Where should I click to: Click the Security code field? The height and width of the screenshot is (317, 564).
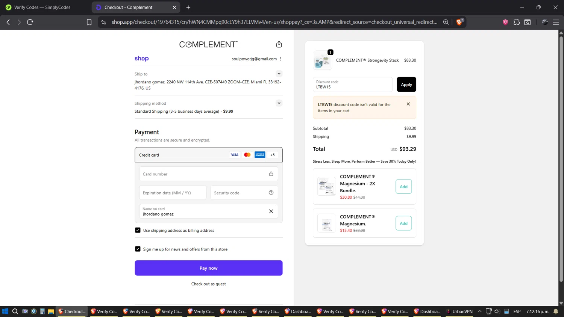[x=244, y=193]
